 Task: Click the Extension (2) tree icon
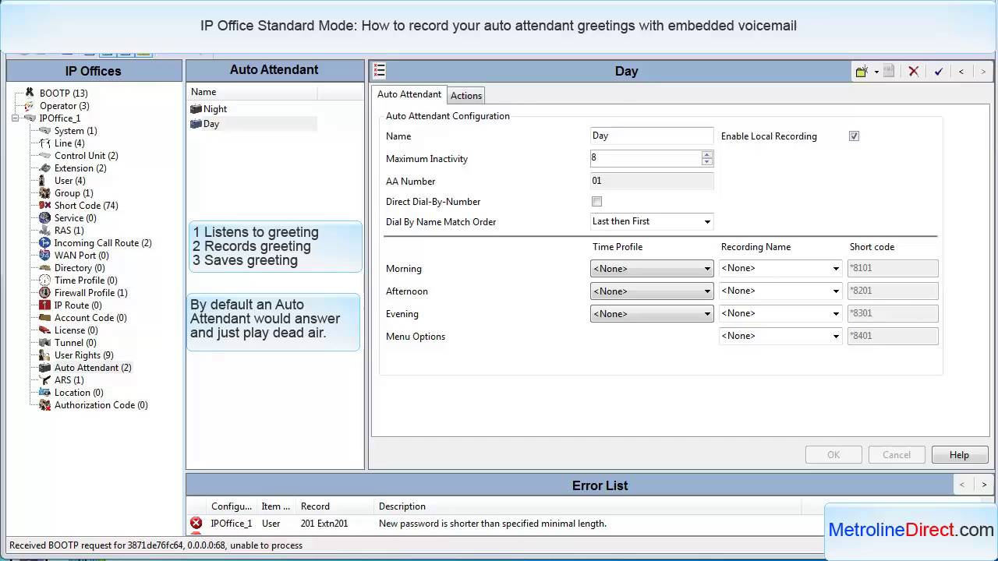[x=45, y=168]
